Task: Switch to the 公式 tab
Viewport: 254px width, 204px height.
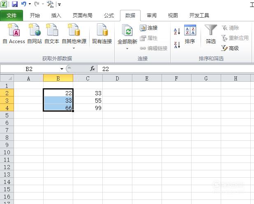Action: tap(109, 16)
